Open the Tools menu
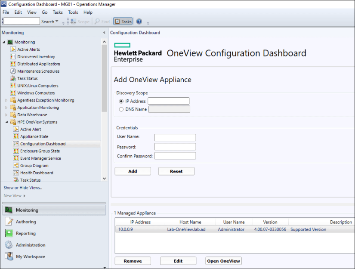Image resolution: width=355 pixels, height=269 pixels. pyautogui.click(x=73, y=12)
